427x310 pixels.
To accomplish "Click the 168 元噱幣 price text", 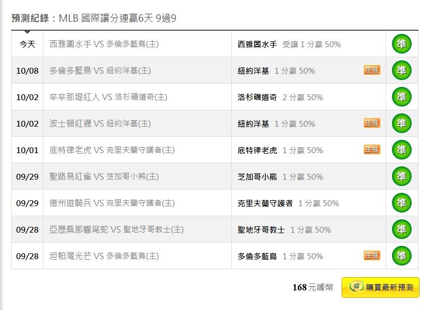I will coord(313,287).
